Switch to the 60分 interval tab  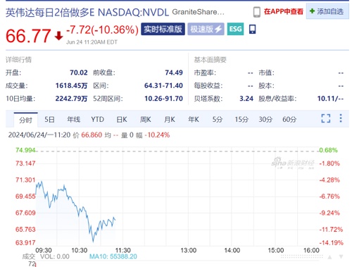(x=289, y=120)
